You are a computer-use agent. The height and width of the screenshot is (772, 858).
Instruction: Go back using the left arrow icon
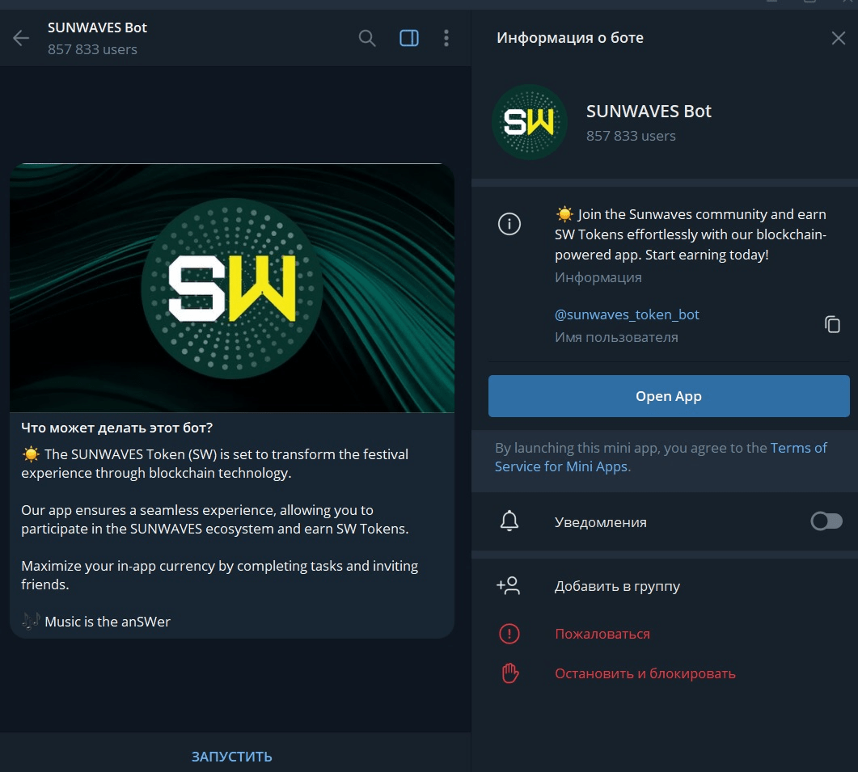click(x=21, y=38)
